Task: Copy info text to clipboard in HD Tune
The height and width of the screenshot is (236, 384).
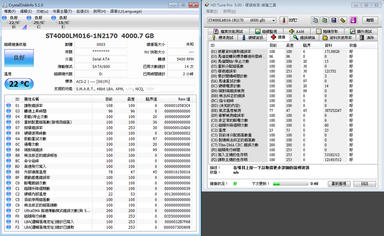Action: pyautogui.click(x=315, y=20)
